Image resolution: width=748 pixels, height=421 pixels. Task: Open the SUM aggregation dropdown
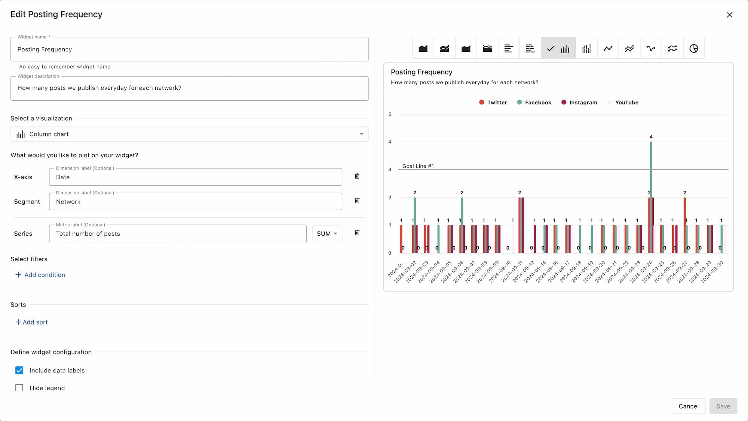pos(327,234)
